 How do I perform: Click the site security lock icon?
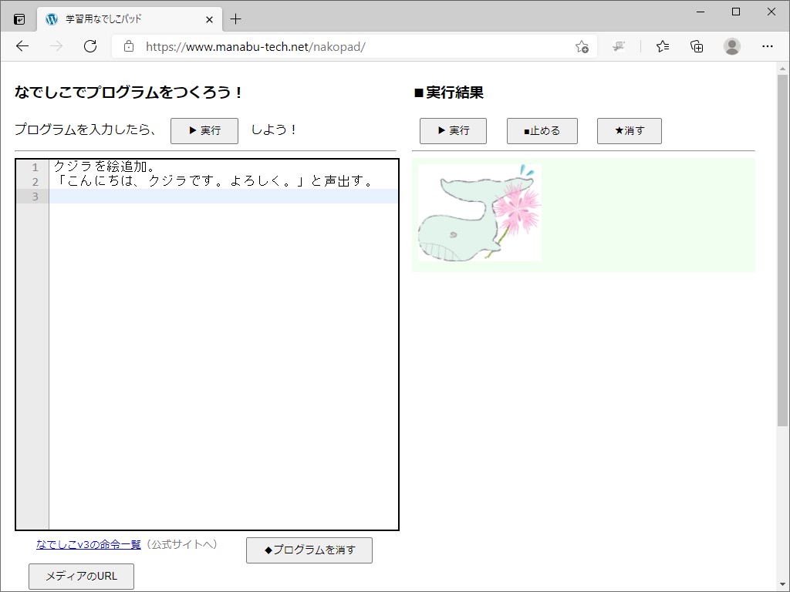tap(128, 46)
